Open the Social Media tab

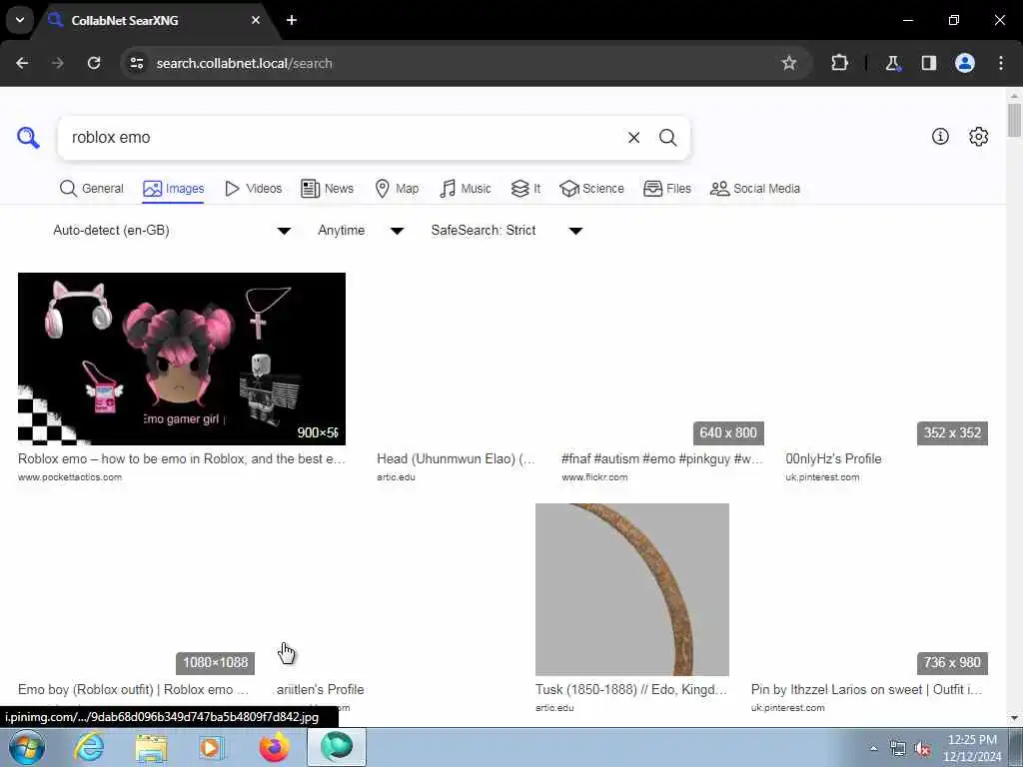755,189
